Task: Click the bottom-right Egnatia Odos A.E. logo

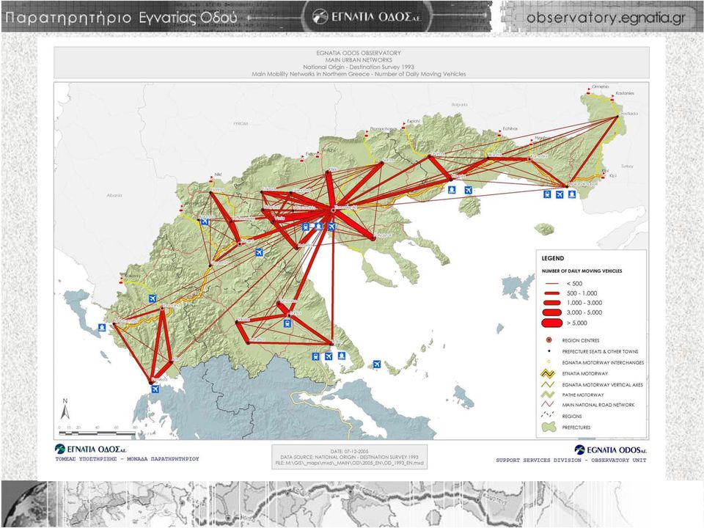Action: (x=611, y=450)
